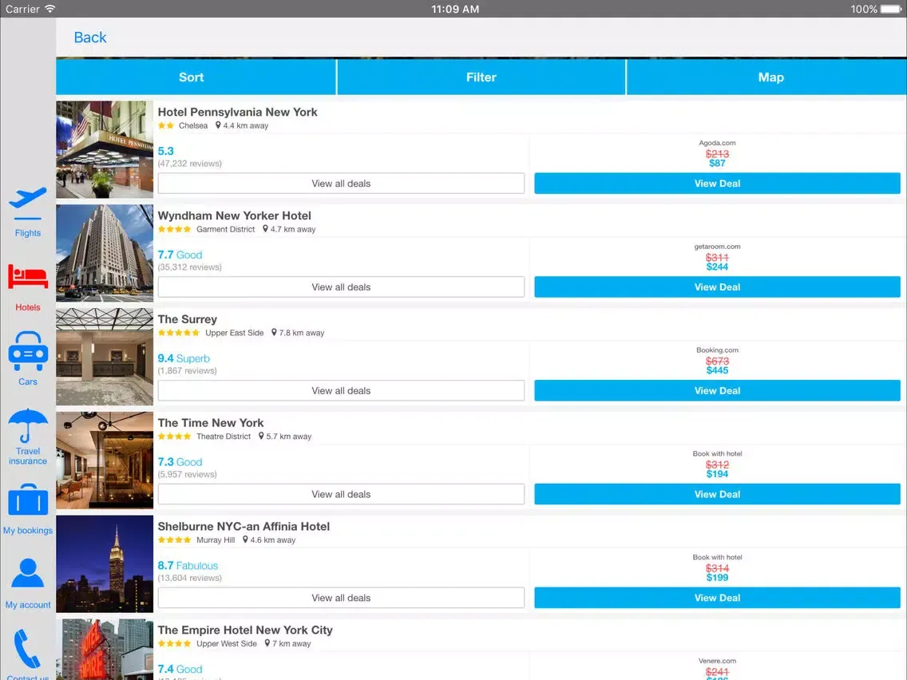
Task: View Deal for Hotel Pennsylvania at $87
Action: click(x=717, y=184)
